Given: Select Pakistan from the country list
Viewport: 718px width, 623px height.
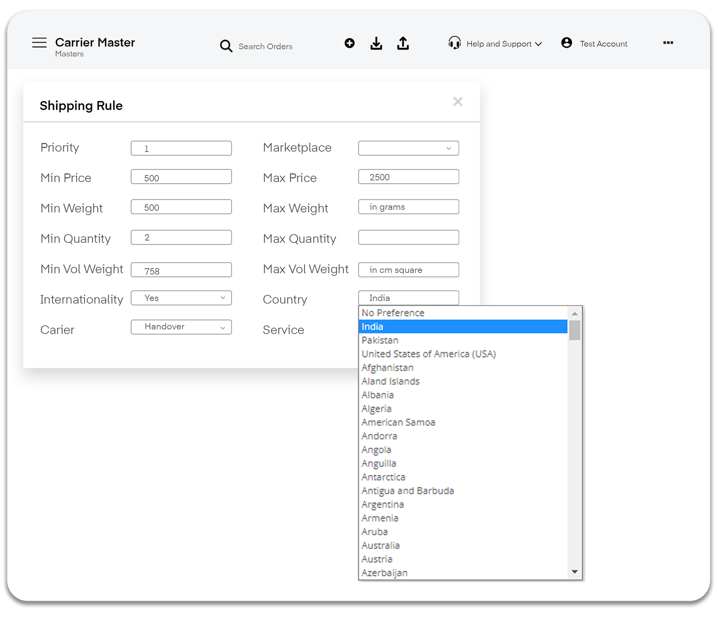Looking at the screenshot, I should [x=380, y=340].
